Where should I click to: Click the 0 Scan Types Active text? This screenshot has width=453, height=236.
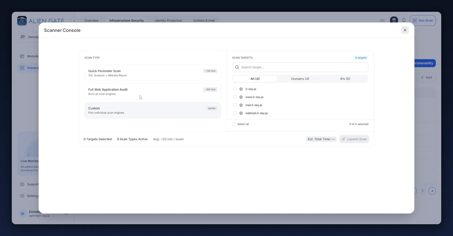pos(132,139)
